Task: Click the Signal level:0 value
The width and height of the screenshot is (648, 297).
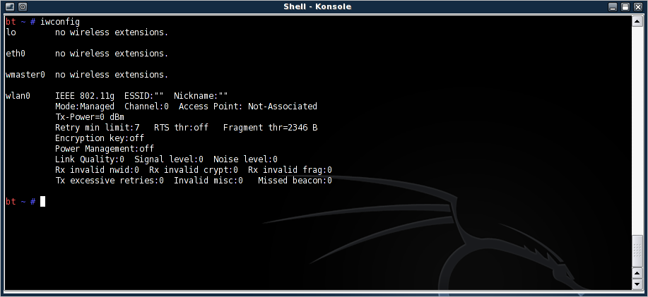Action: point(169,159)
